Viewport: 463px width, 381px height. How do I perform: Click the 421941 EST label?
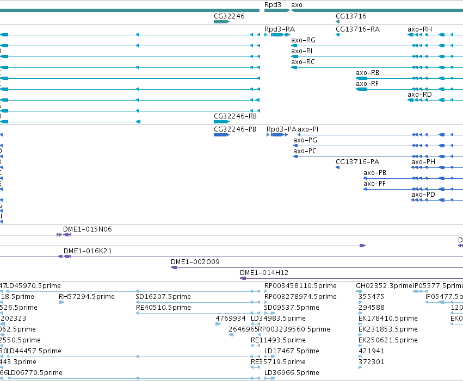(x=372, y=351)
